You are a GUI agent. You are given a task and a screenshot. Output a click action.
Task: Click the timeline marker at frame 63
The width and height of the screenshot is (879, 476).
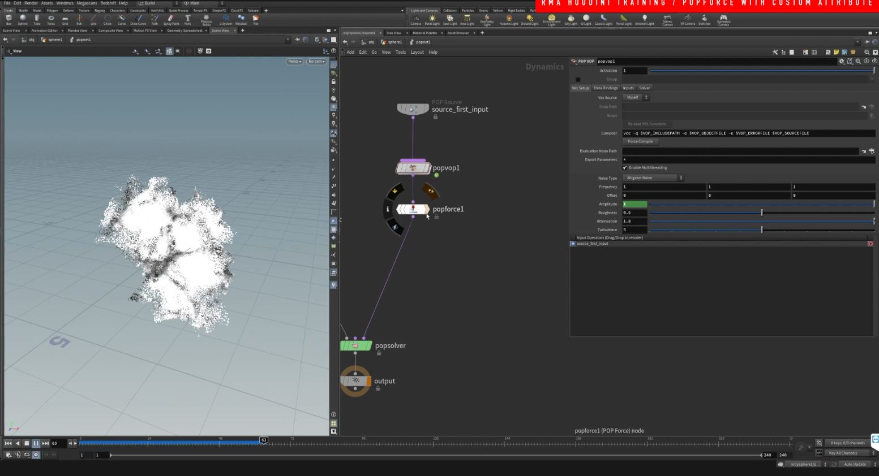point(263,439)
